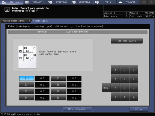Open the Máquina tab
This screenshot has height=116, width=155.
[12, 2]
